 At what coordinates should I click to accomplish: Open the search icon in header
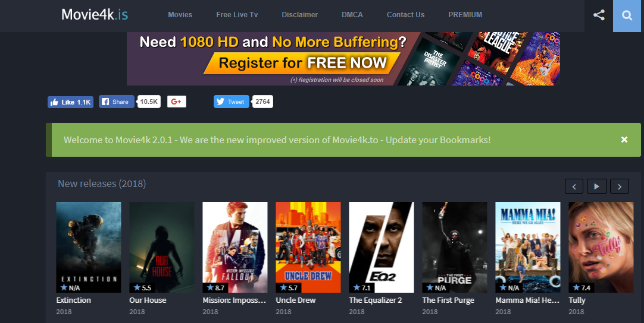(627, 15)
